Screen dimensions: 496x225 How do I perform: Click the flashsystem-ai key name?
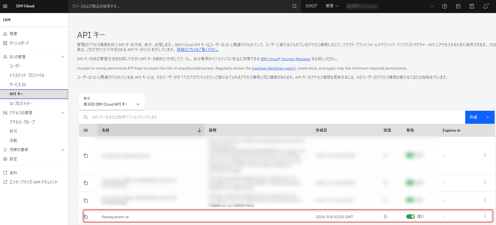click(x=115, y=217)
